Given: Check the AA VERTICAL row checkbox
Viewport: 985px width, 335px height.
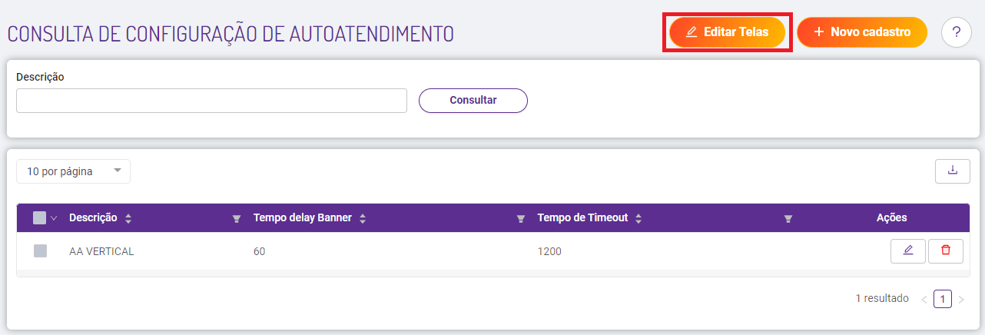Looking at the screenshot, I should [40, 251].
